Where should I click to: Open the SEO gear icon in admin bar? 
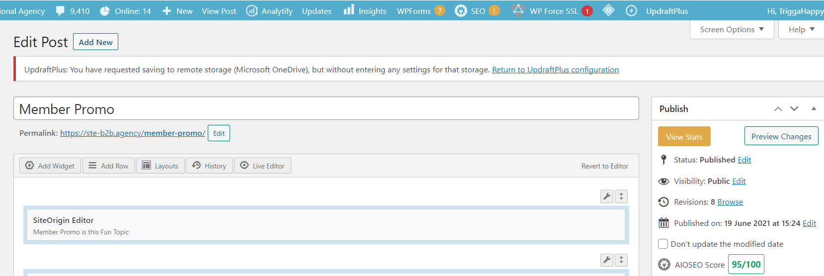(461, 10)
